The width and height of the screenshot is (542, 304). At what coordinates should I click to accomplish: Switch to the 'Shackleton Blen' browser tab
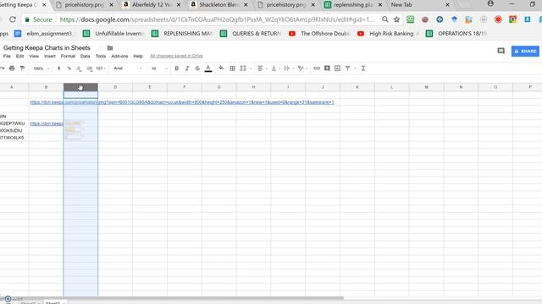point(218,5)
